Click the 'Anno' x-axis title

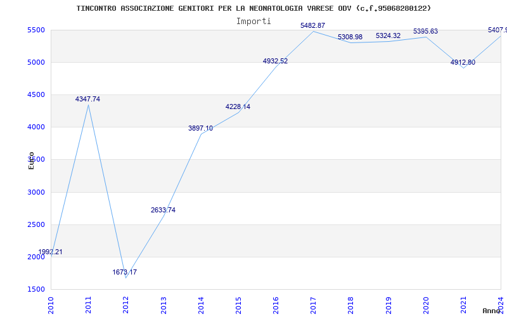coord(492,311)
